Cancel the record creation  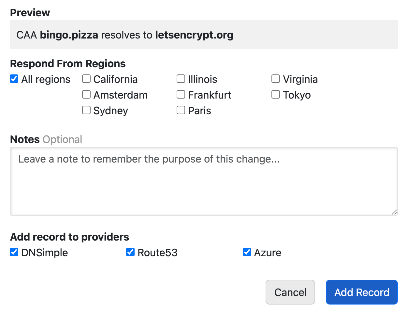click(x=290, y=292)
